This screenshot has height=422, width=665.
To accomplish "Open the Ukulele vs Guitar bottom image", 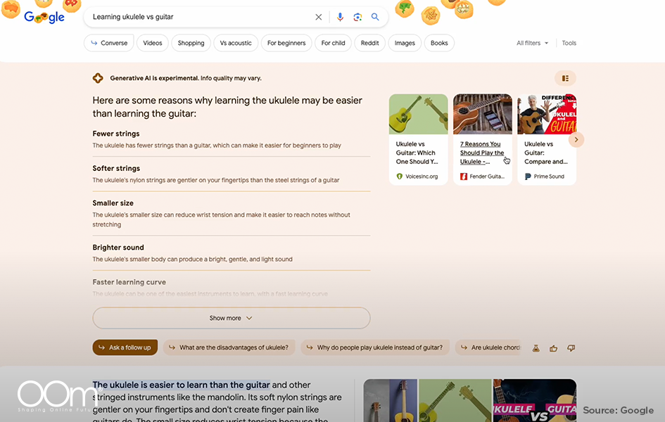I will (534, 400).
